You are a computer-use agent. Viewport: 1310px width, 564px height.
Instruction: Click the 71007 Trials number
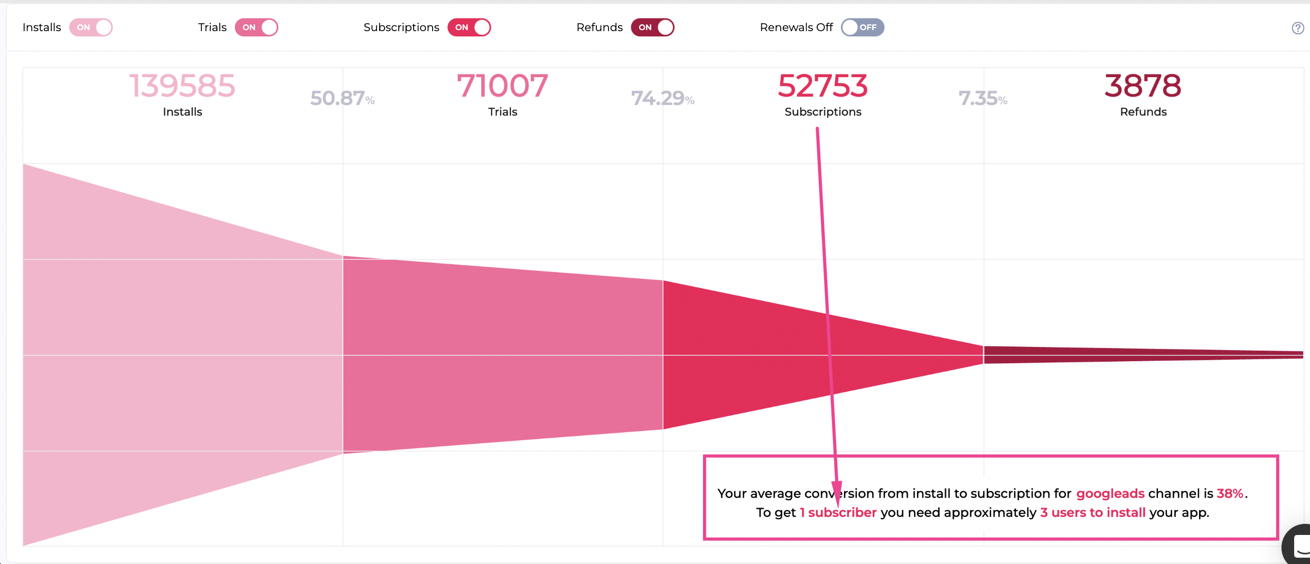tap(502, 86)
